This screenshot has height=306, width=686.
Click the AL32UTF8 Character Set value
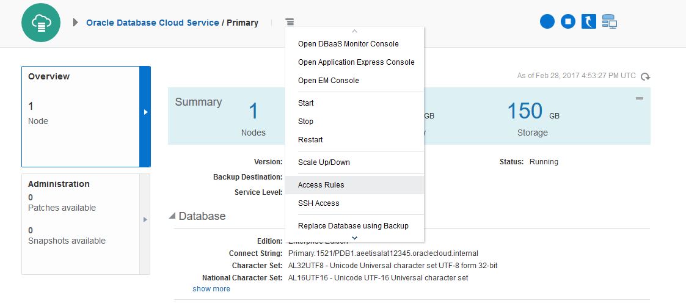coord(393,266)
